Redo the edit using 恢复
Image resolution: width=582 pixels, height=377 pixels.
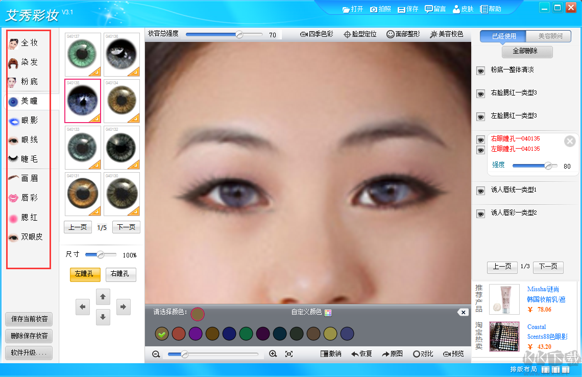(361, 354)
